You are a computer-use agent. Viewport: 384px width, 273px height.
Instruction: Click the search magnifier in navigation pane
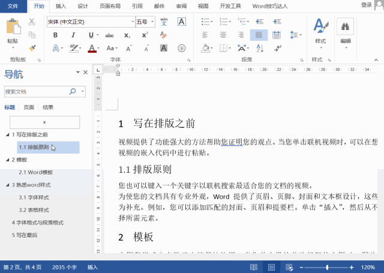(x=73, y=92)
